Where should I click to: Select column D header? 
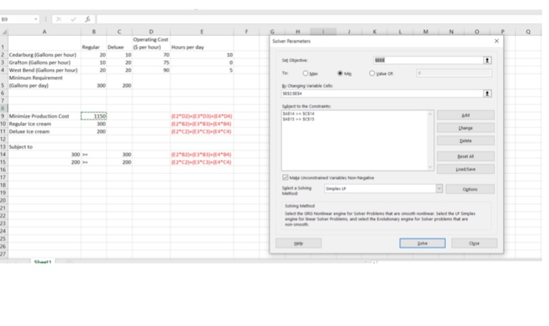pyautogui.click(x=151, y=32)
